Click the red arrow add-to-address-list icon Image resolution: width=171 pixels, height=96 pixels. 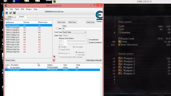point(54,57)
